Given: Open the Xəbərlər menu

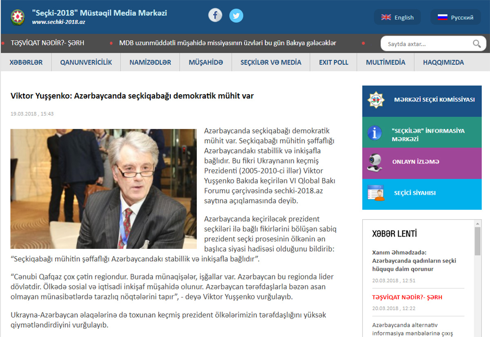Looking at the screenshot, I should click(x=26, y=62).
